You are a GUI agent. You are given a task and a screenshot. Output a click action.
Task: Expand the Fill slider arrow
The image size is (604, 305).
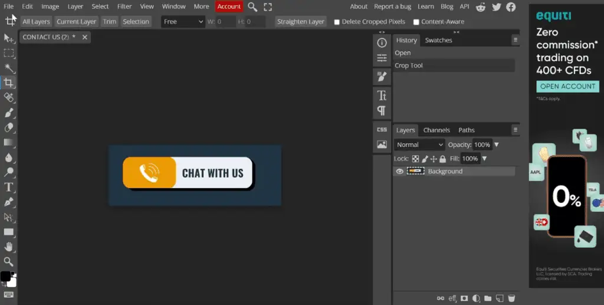coord(485,159)
